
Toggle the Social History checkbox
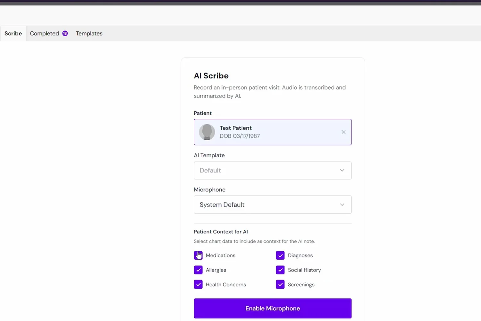tap(280, 270)
